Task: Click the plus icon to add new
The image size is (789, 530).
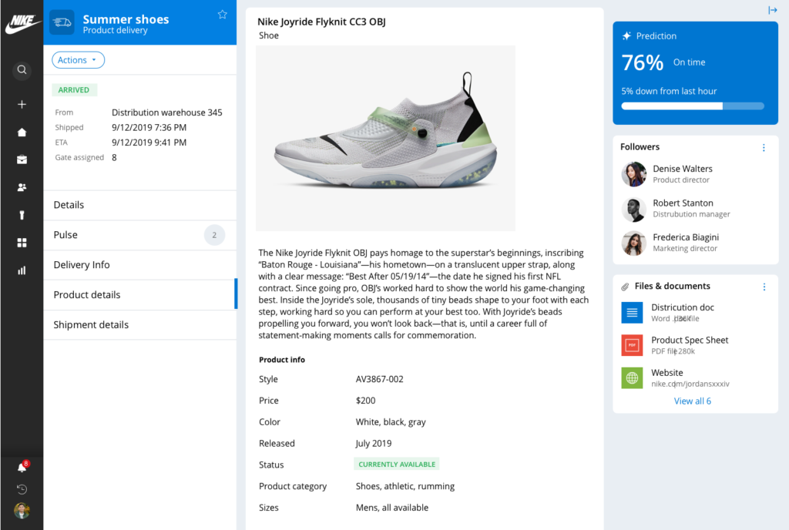Action: [22, 104]
